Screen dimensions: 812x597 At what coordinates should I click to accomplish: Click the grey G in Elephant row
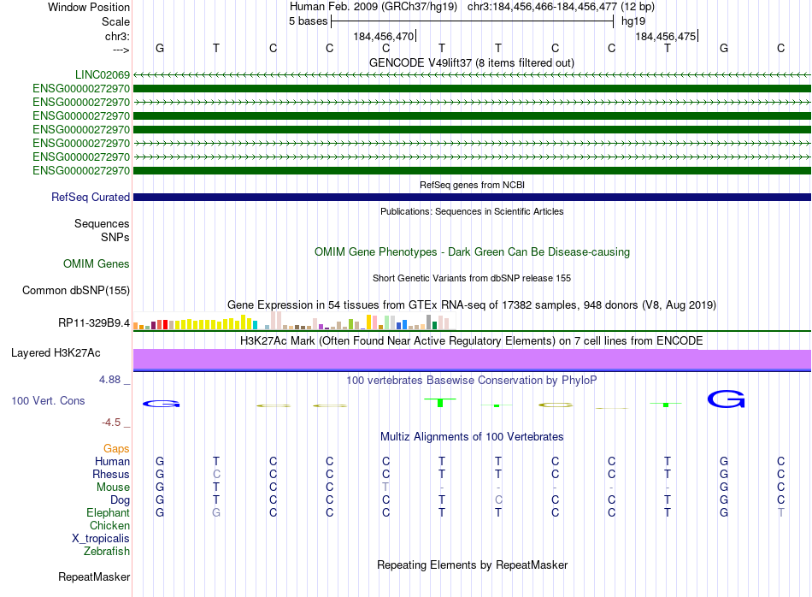coord(216,512)
